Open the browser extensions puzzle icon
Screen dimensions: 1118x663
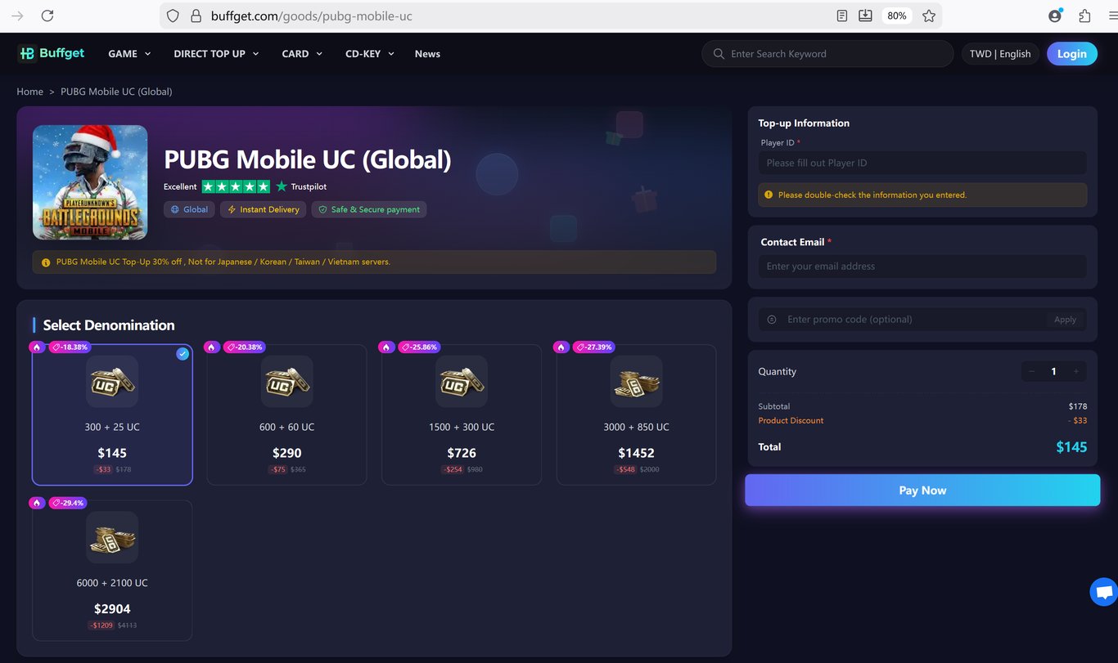tap(1084, 16)
